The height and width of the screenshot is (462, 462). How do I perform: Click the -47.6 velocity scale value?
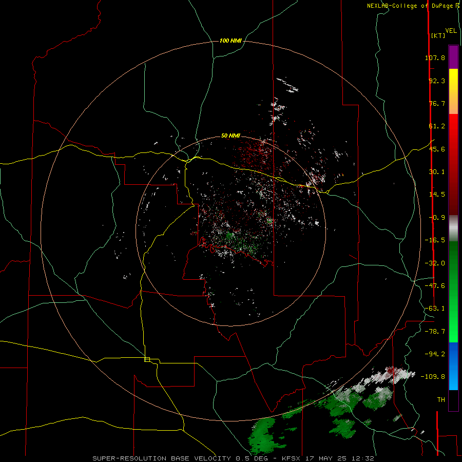click(x=435, y=286)
